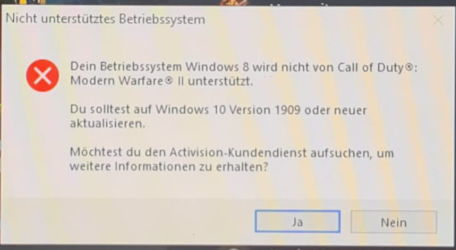The image size is (456, 250).
Task: Click the 'Activision-Kundendienst' text
Action: point(238,153)
